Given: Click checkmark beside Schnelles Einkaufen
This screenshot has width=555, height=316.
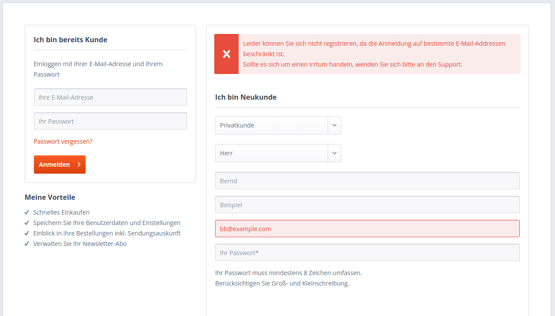Looking at the screenshot, I should tap(27, 212).
